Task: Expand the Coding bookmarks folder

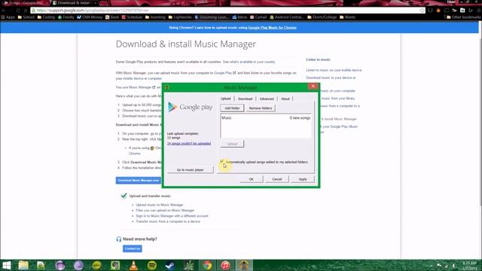Action: click(46, 17)
